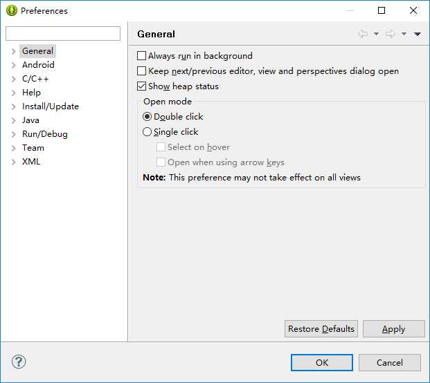Enable Always run in background

pyautogui.click(x=141, y=56)
